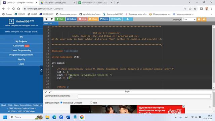Click the OnlineGDB logo
Screen dimensions: 215x121
click(21, 22)
